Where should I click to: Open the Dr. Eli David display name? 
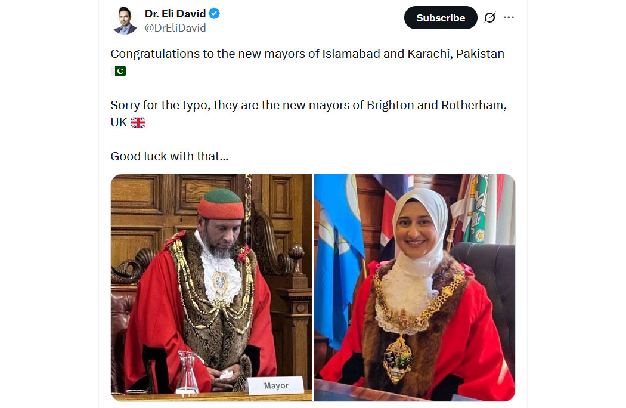[x=175, y=14]
